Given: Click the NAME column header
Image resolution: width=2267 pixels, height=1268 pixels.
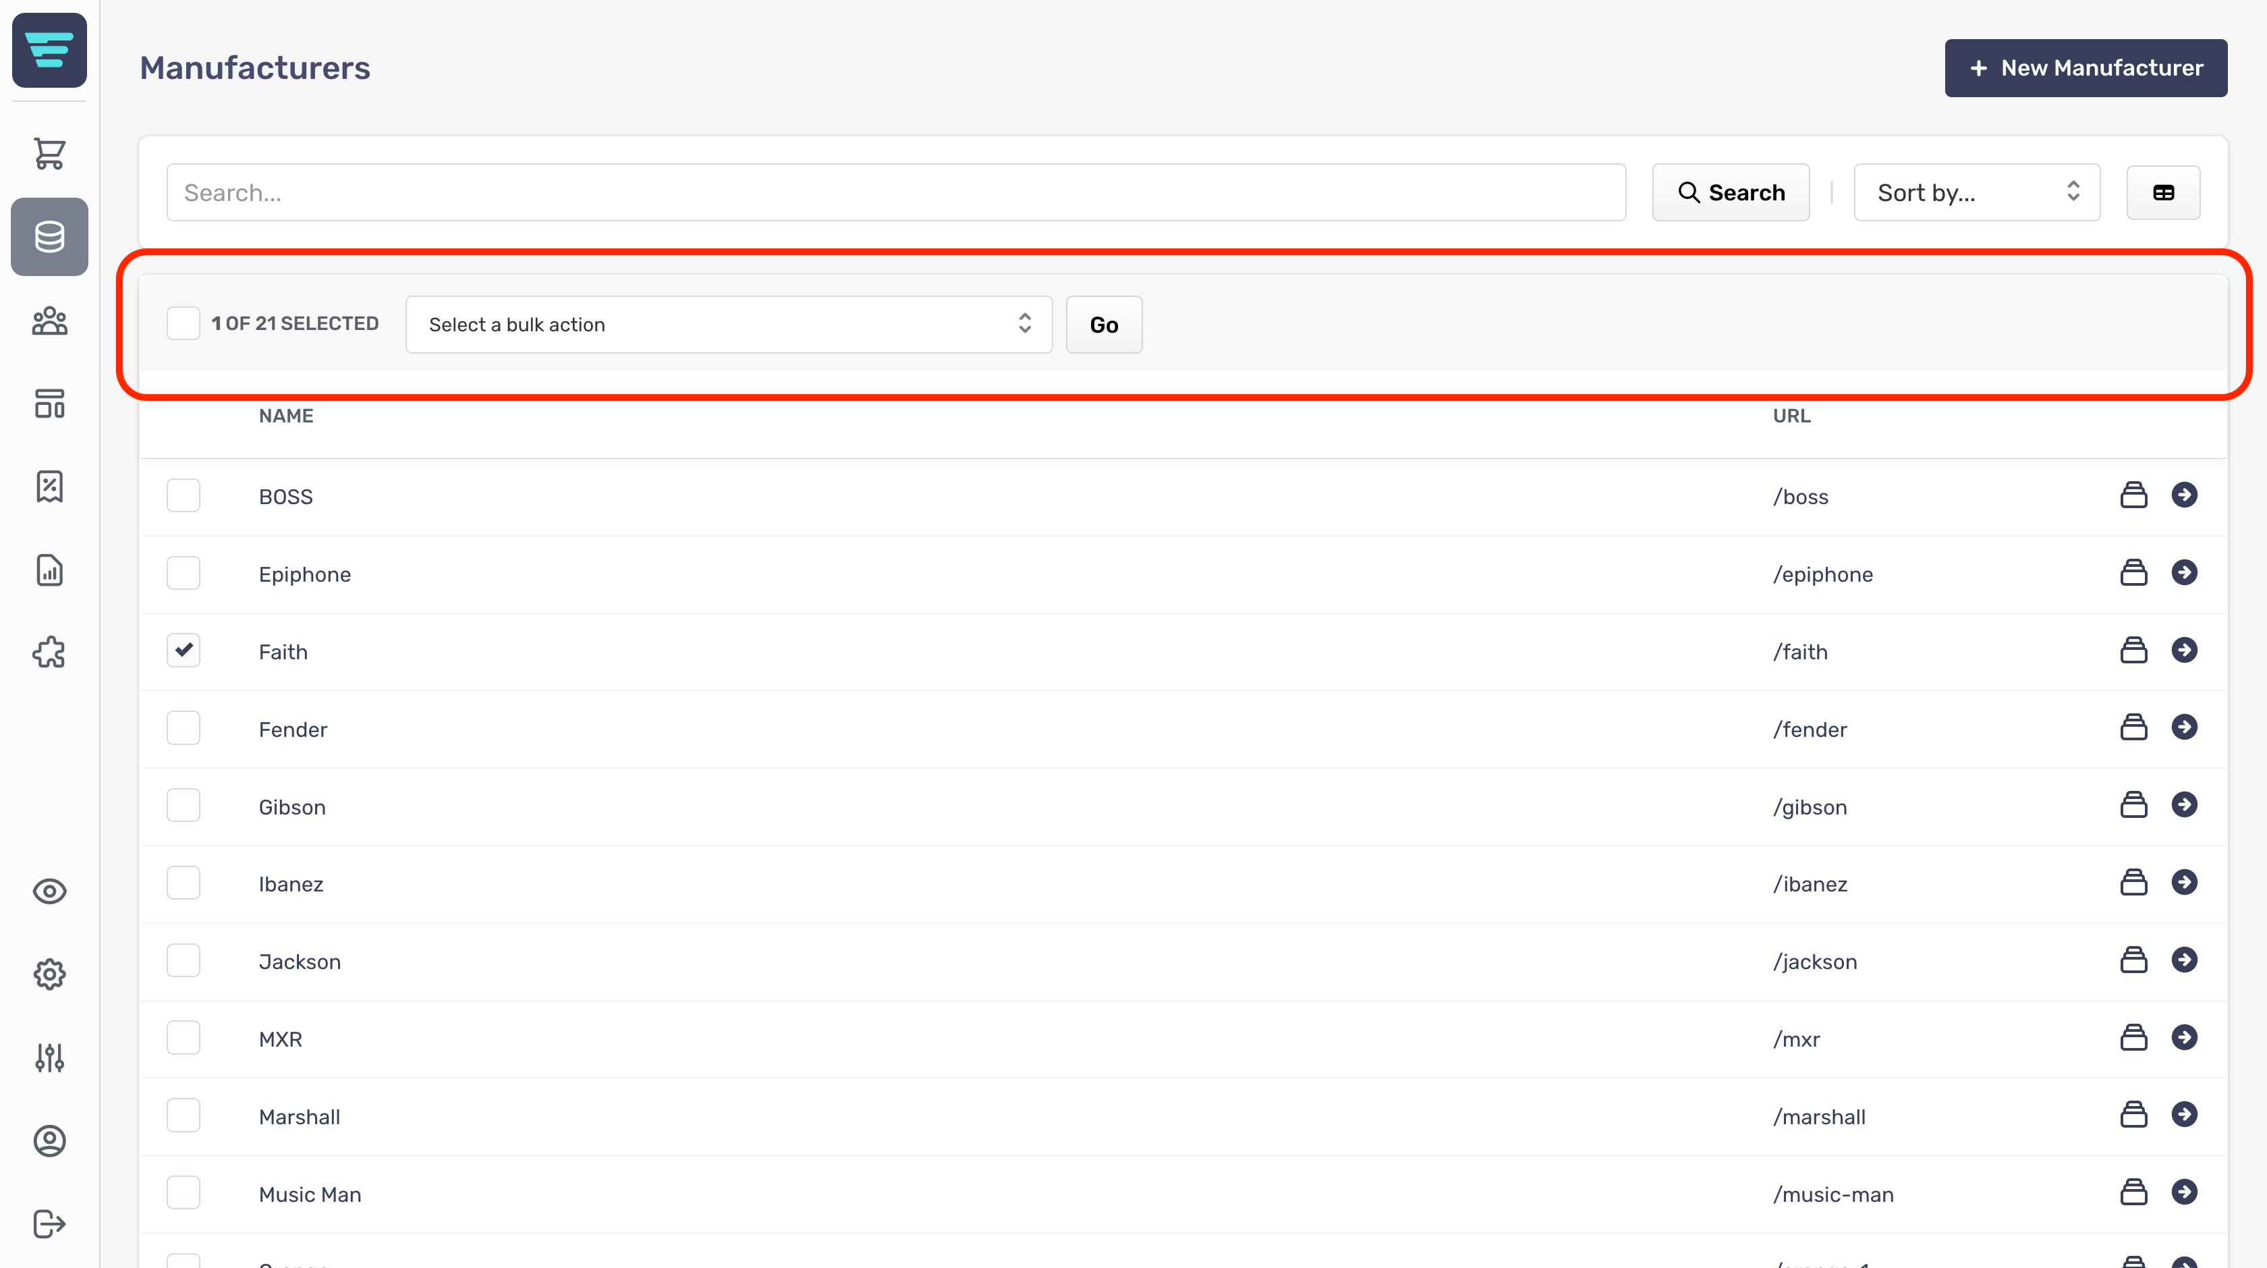Looking at the screenshot, I should [286, 415].
